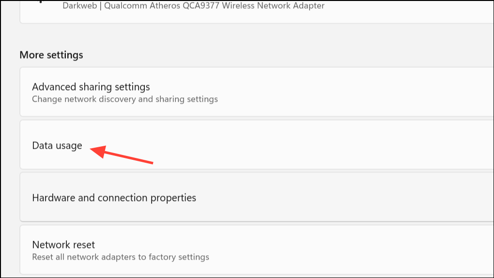Click the 'Hardware and connection properties' label

click(x=114, y=198)
